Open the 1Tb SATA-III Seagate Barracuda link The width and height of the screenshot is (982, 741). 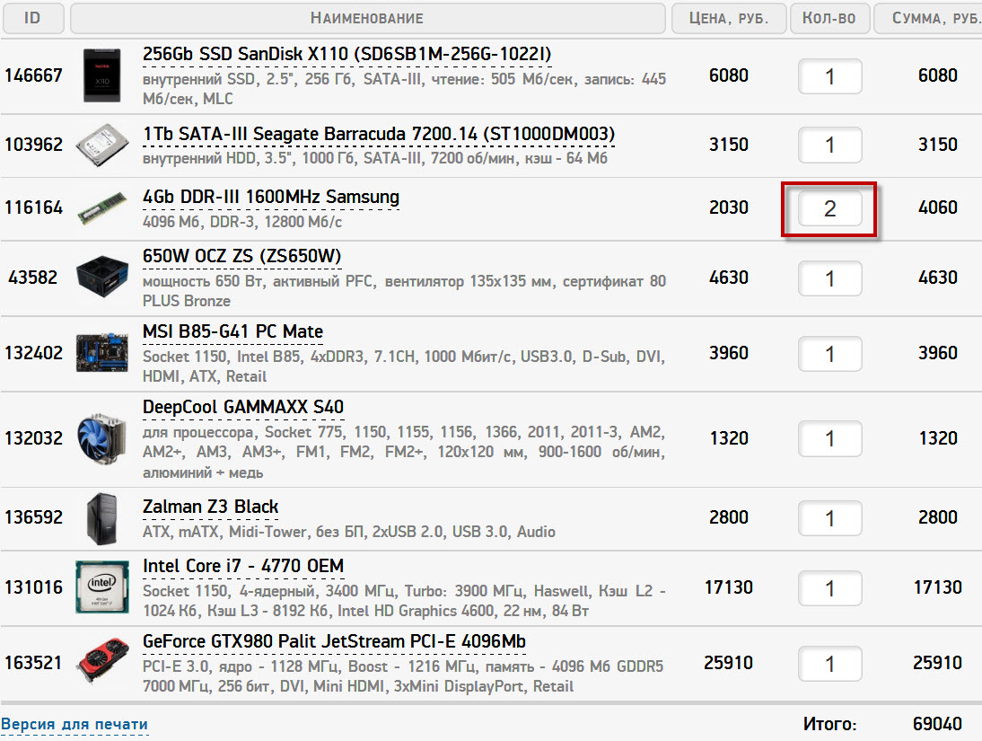379,134
